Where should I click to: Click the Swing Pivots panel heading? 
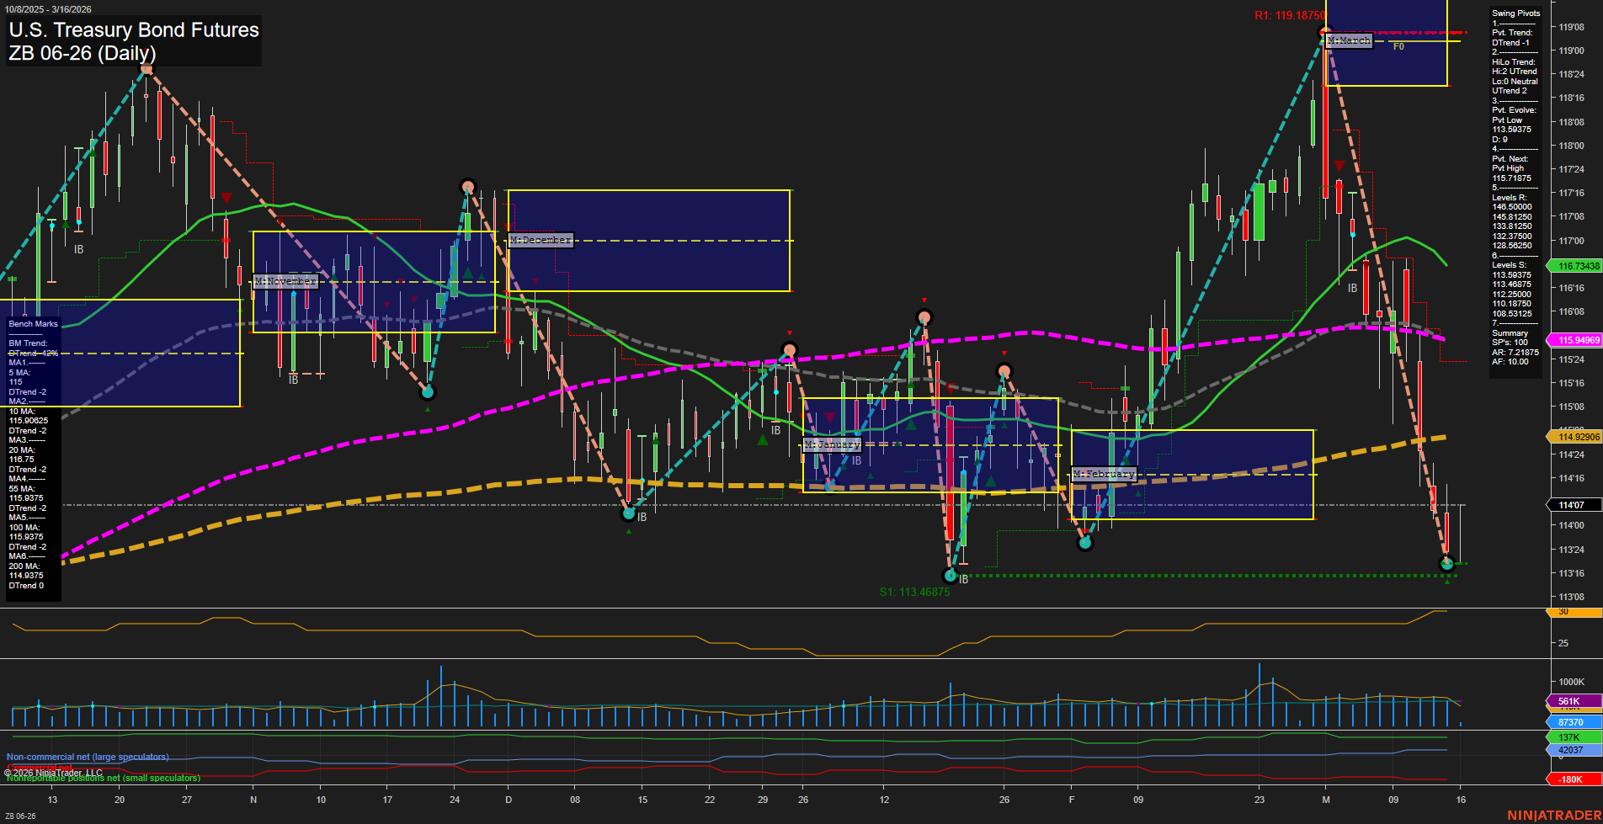pos(1515,13)
